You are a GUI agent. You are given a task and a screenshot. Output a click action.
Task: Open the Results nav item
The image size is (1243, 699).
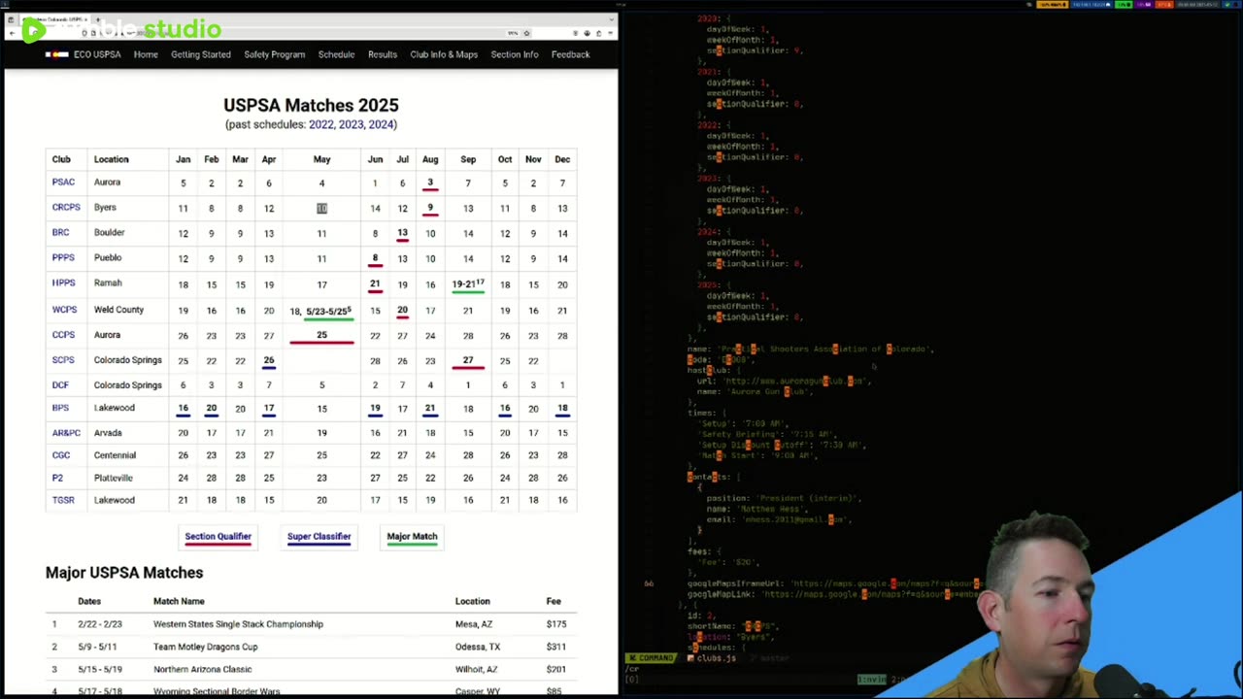(x=383, y=54)
